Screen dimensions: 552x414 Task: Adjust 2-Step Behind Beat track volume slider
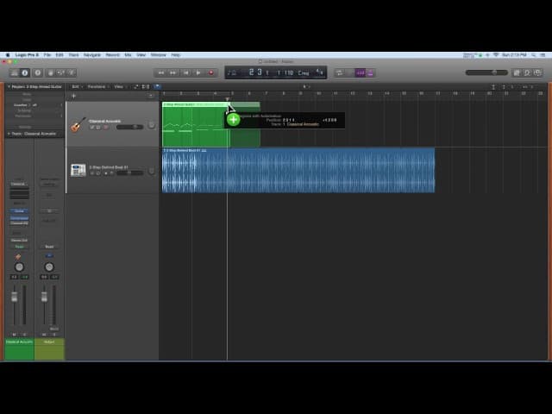[129, 172]
